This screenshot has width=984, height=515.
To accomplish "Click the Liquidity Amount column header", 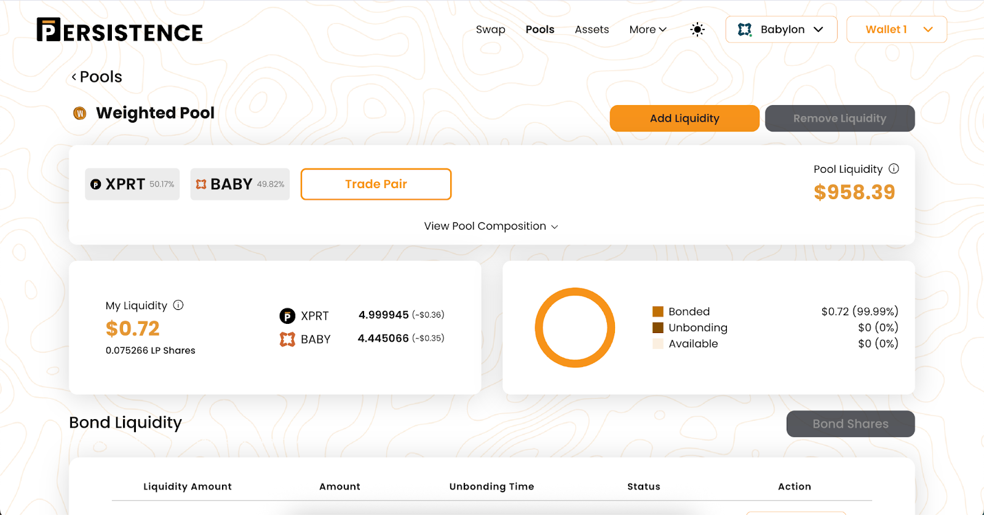I will tap(188, 487).
